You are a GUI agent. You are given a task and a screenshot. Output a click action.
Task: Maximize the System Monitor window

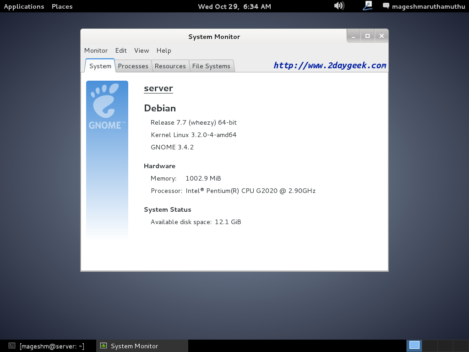(x=367, y=36)
